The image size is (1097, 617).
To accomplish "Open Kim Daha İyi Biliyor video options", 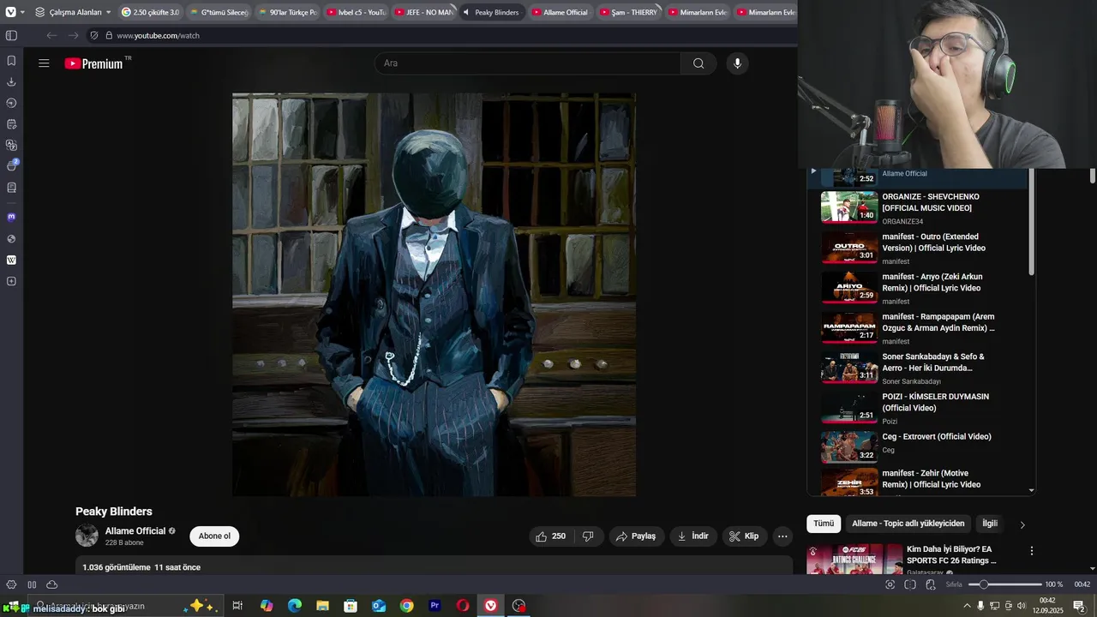I will tap(1032, 551).
